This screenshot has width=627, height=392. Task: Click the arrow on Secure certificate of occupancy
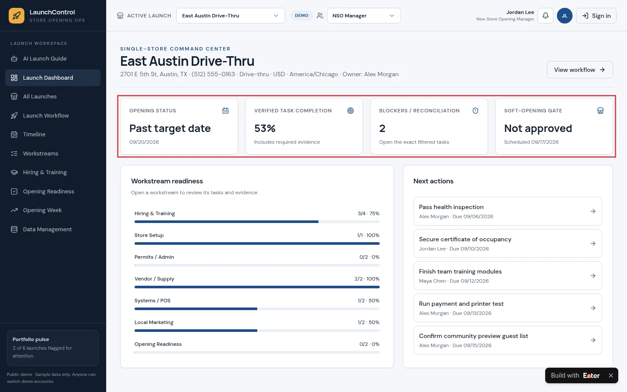[593, 243]
